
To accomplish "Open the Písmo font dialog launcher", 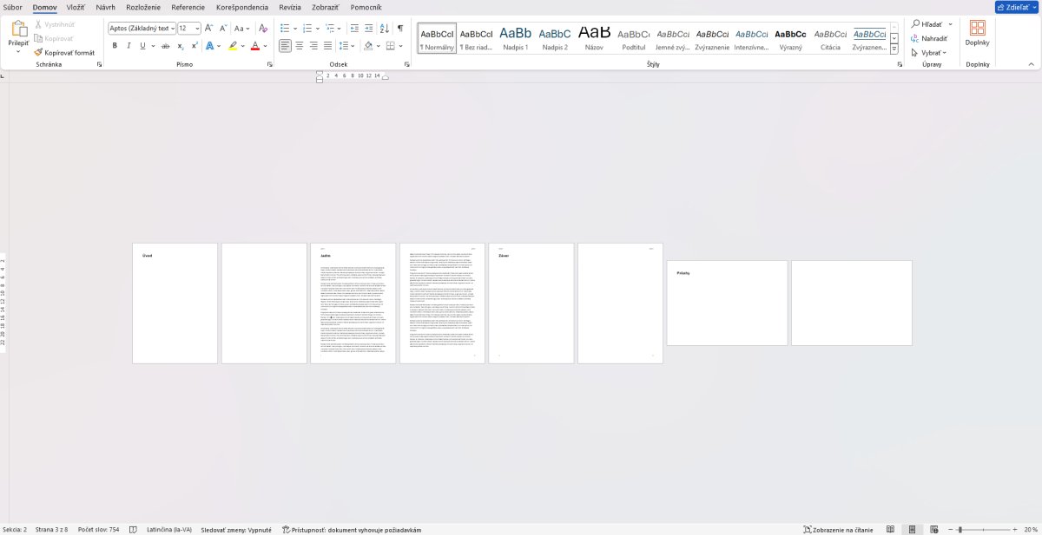I will [269, 64].
